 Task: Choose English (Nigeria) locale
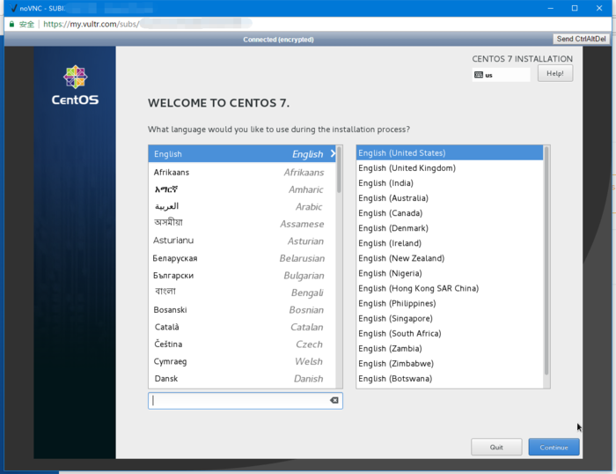tap(450, 273)
